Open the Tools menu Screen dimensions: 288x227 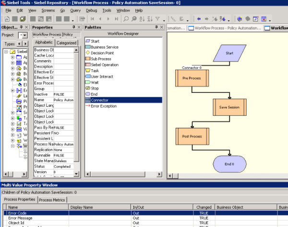click(107, 11)
